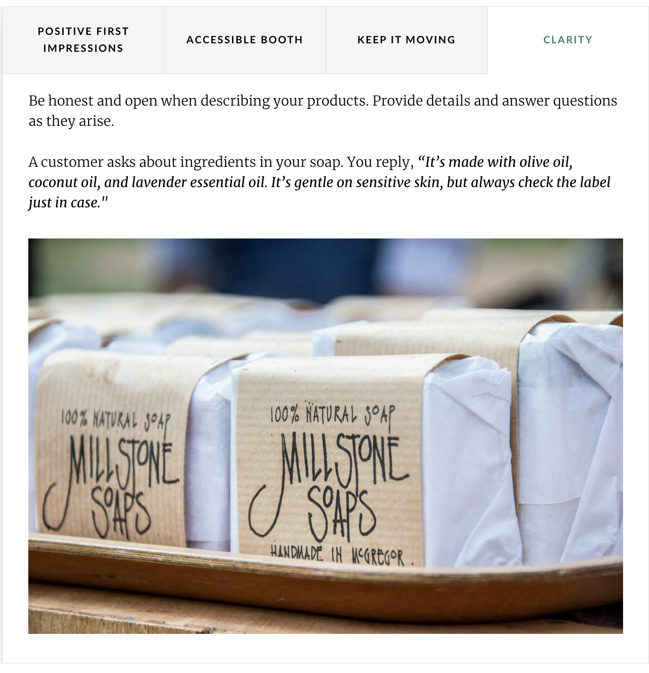Click the active Clarity tab
The height and width of the screenshot is (673, 649).
[568, 40]
